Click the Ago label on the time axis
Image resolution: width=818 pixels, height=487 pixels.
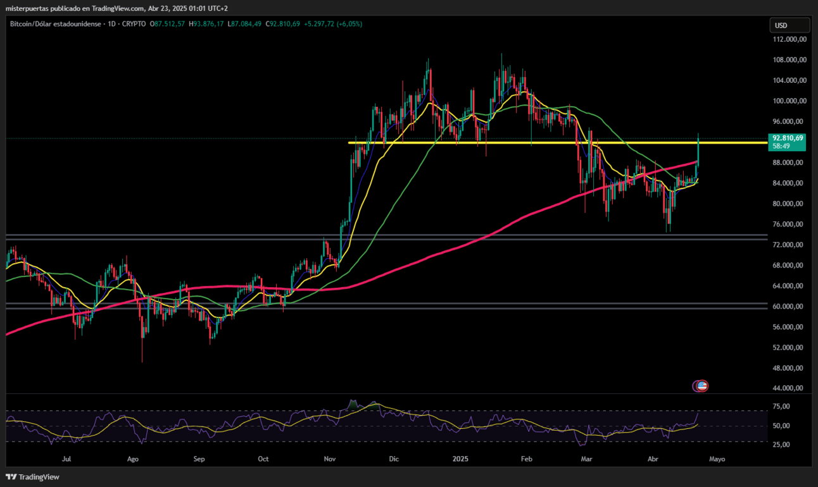(x=133, y=459)
